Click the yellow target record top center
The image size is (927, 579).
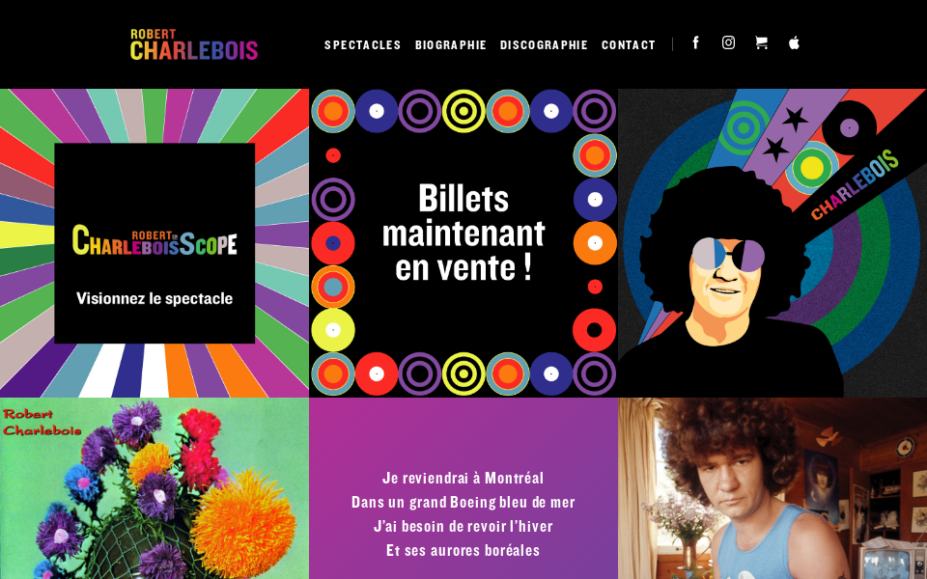pos(463,111)
